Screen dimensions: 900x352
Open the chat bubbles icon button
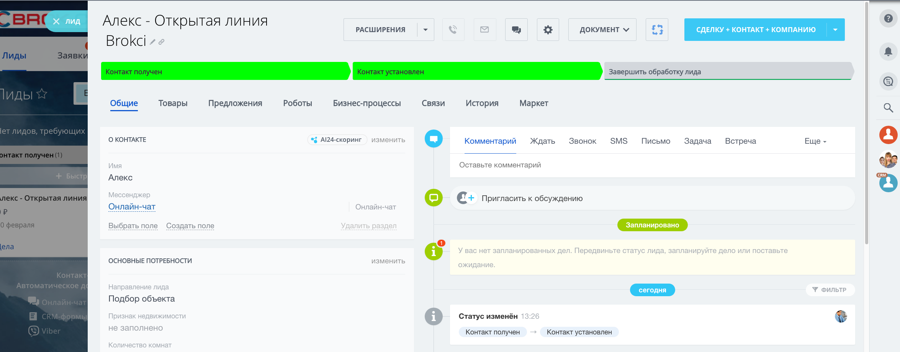click(516, 30)
